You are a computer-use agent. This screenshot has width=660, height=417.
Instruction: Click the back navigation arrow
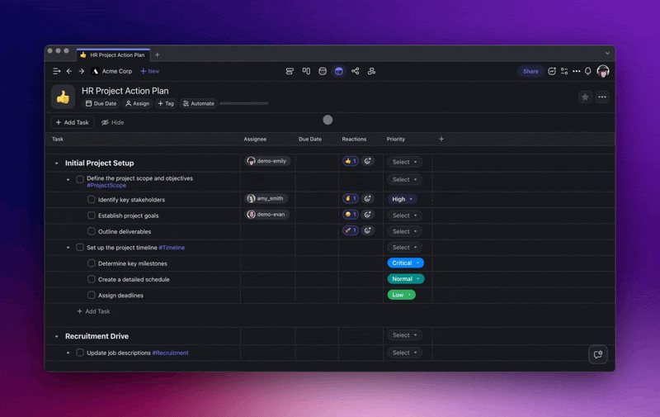point(69,71)
